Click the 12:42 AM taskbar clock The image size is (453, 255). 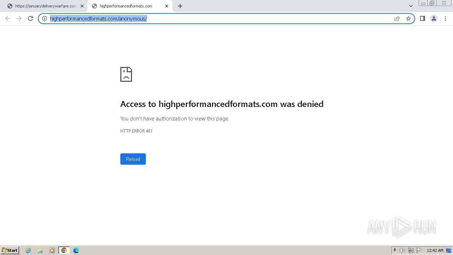(435, 250)
